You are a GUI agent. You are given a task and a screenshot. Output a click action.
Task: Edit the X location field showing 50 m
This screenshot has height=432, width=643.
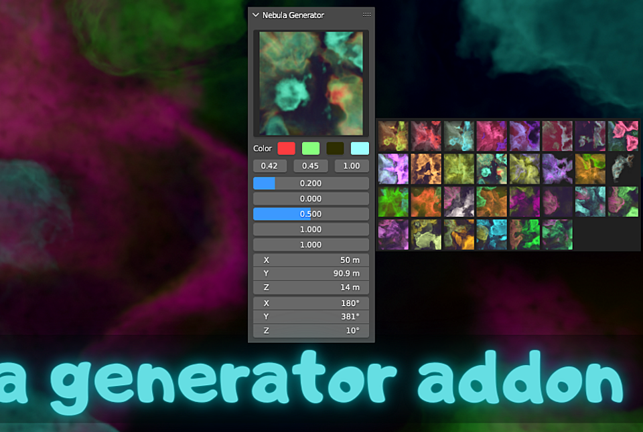click(311, 259)
